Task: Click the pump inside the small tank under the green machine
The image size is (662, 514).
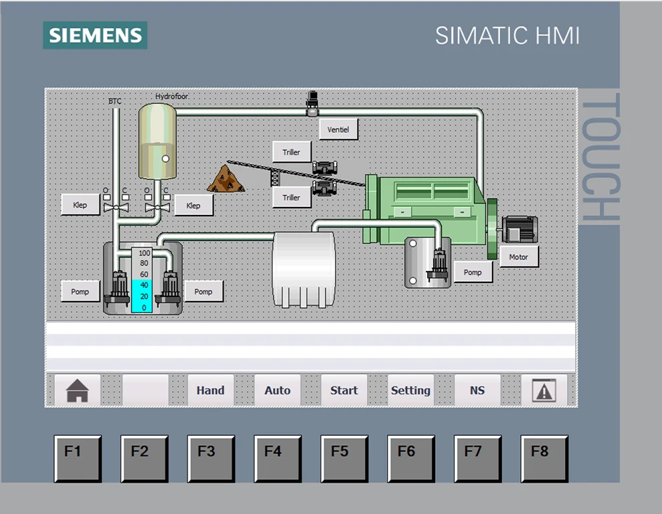Action: pos(438,265)
